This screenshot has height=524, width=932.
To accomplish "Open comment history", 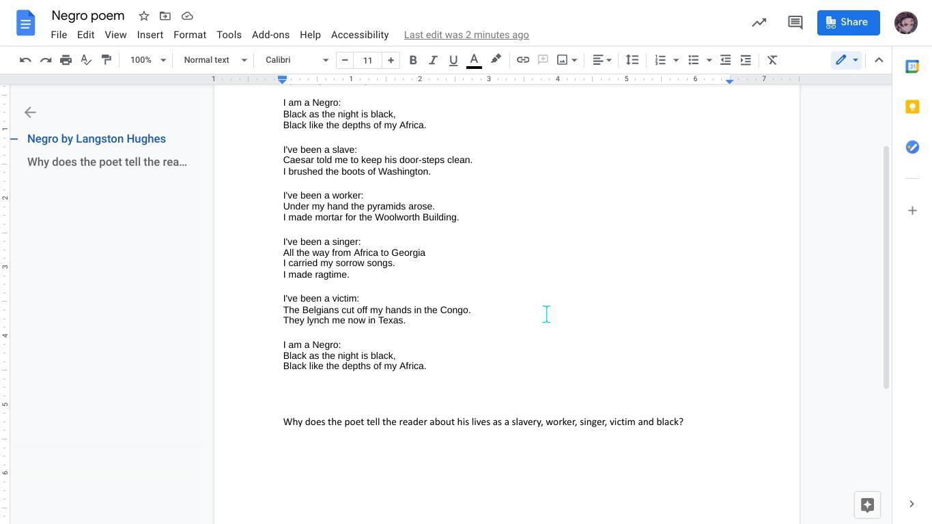I will click(x=795, y=23).
